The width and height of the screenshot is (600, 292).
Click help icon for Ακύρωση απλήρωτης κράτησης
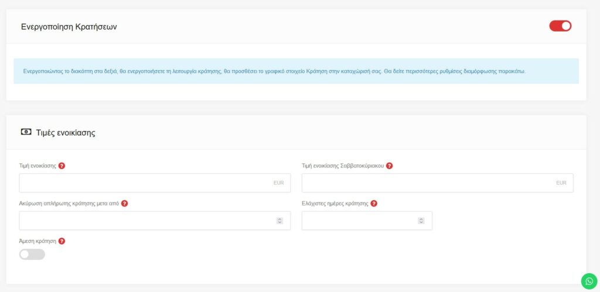(x=125, y=204)
